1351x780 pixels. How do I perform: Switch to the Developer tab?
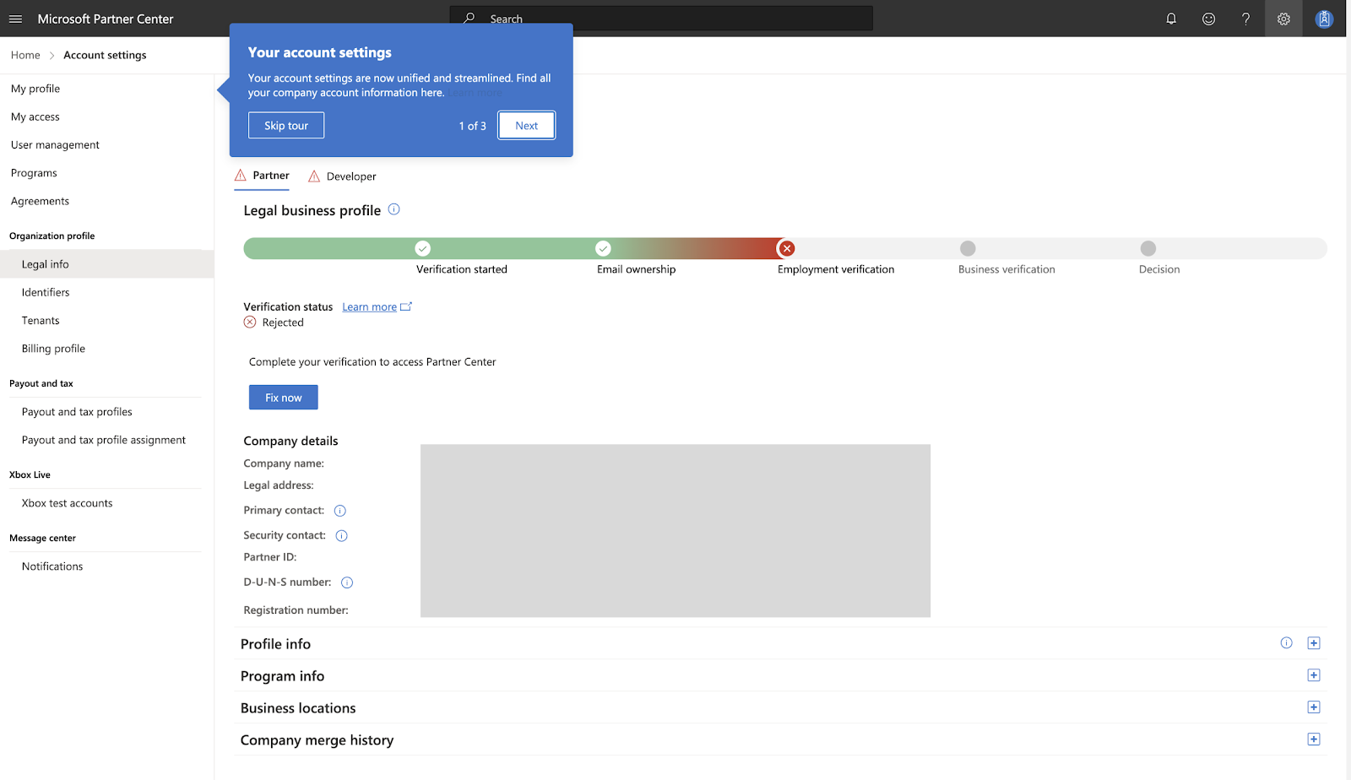[350, 176]
